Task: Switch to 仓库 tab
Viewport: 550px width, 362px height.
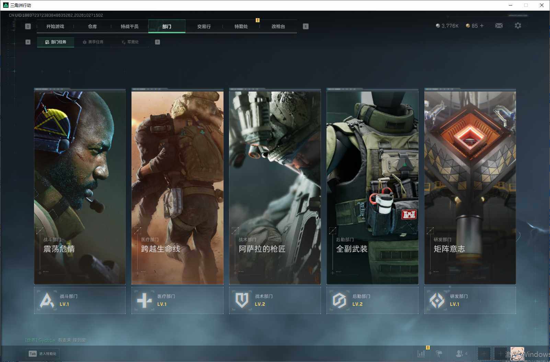Action: pos(92,26)
